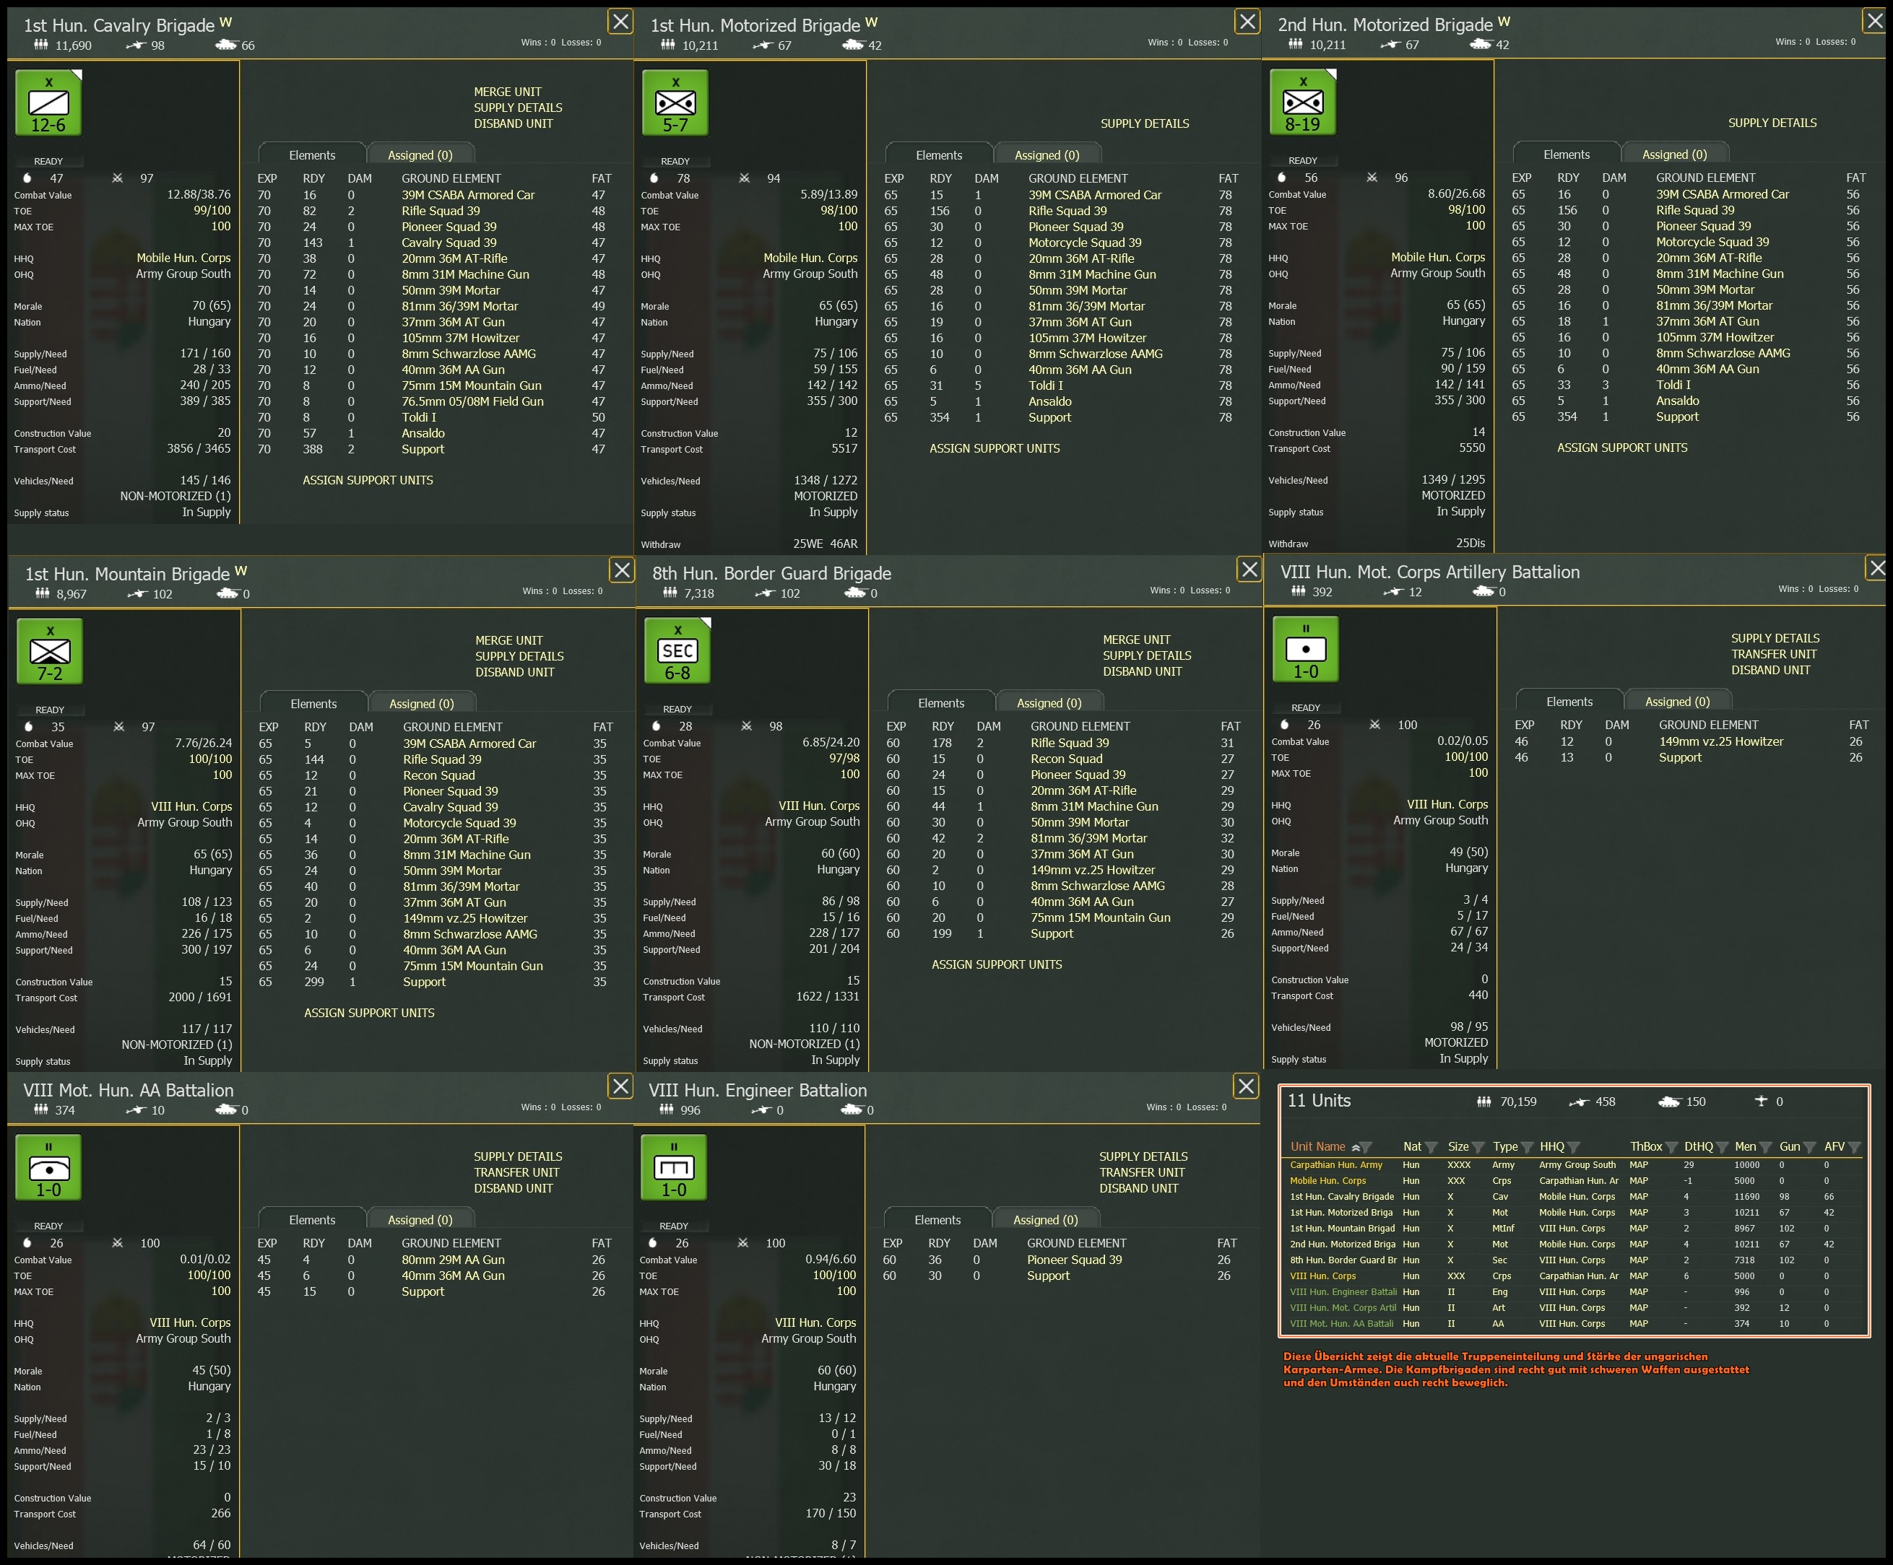Click the 8th Border Guard SEC 6-8 counter
This screenshot has width=1893, height=1565.
[678, 650]
